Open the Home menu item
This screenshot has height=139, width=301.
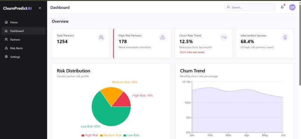pyautogui.click(x=24, y=22)
